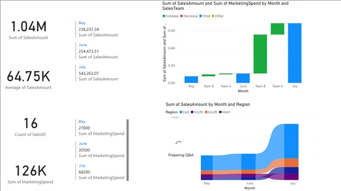Click May marketing spend value 27000
Image resolution: width=341 pixels, height=191 pixels.
pos(84,128)
